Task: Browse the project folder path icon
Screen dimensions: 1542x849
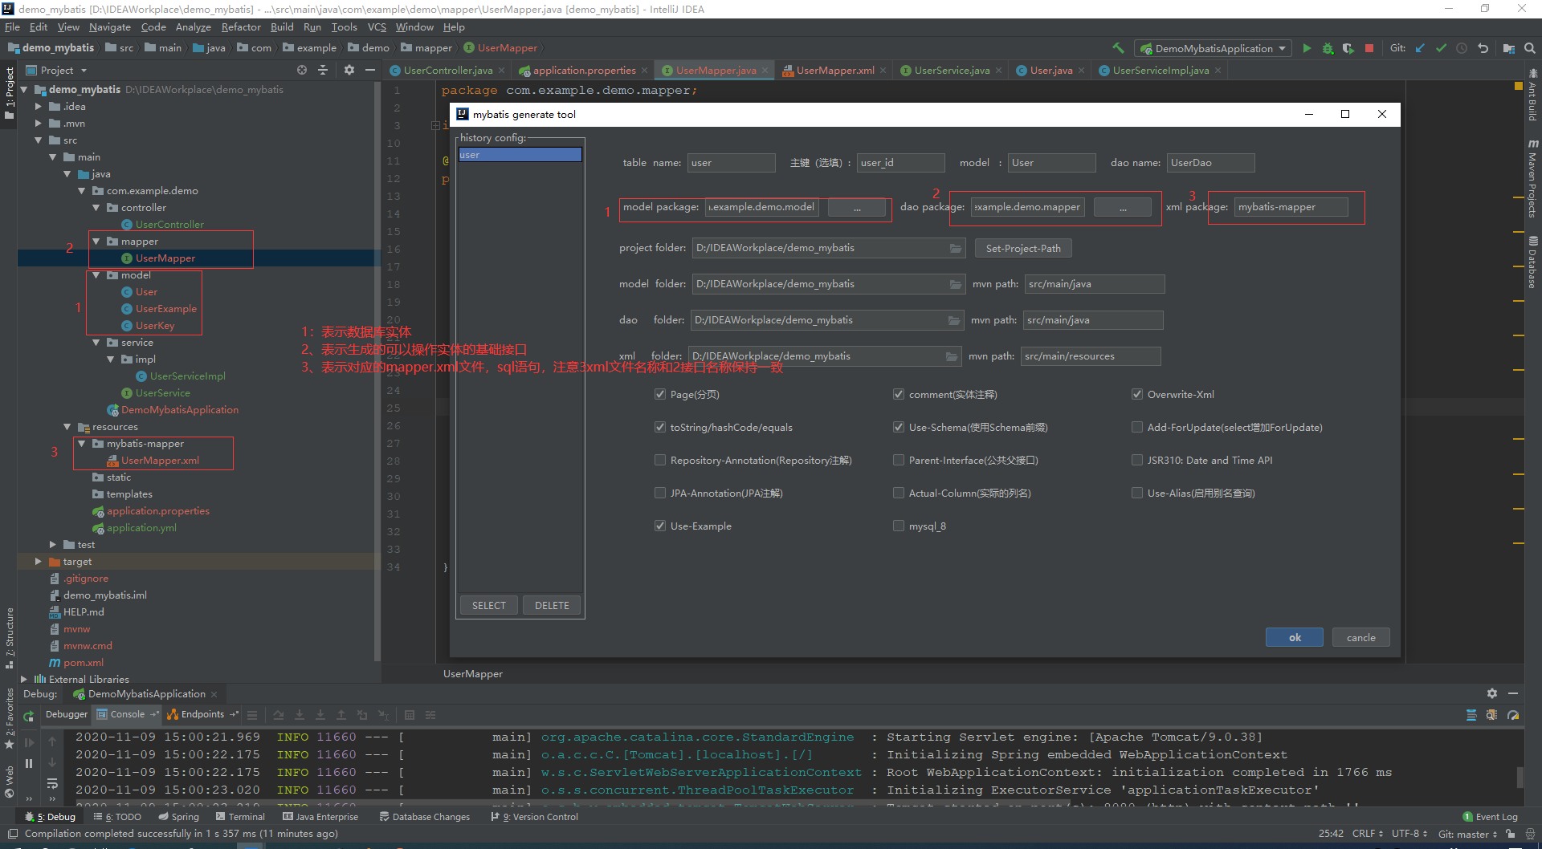Action: [956, 248]
